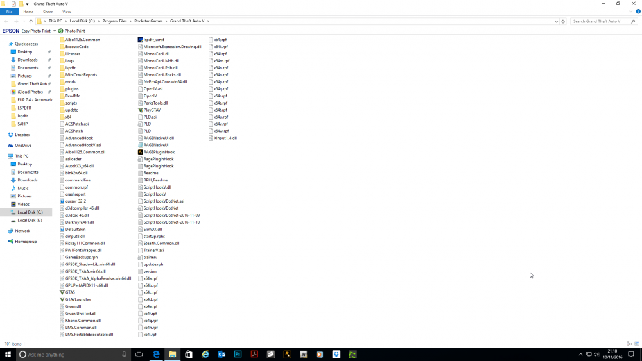The height and width of the screenshot is (361, 642).
Task: Select the update.rph file
Action: tap(151, 265)
